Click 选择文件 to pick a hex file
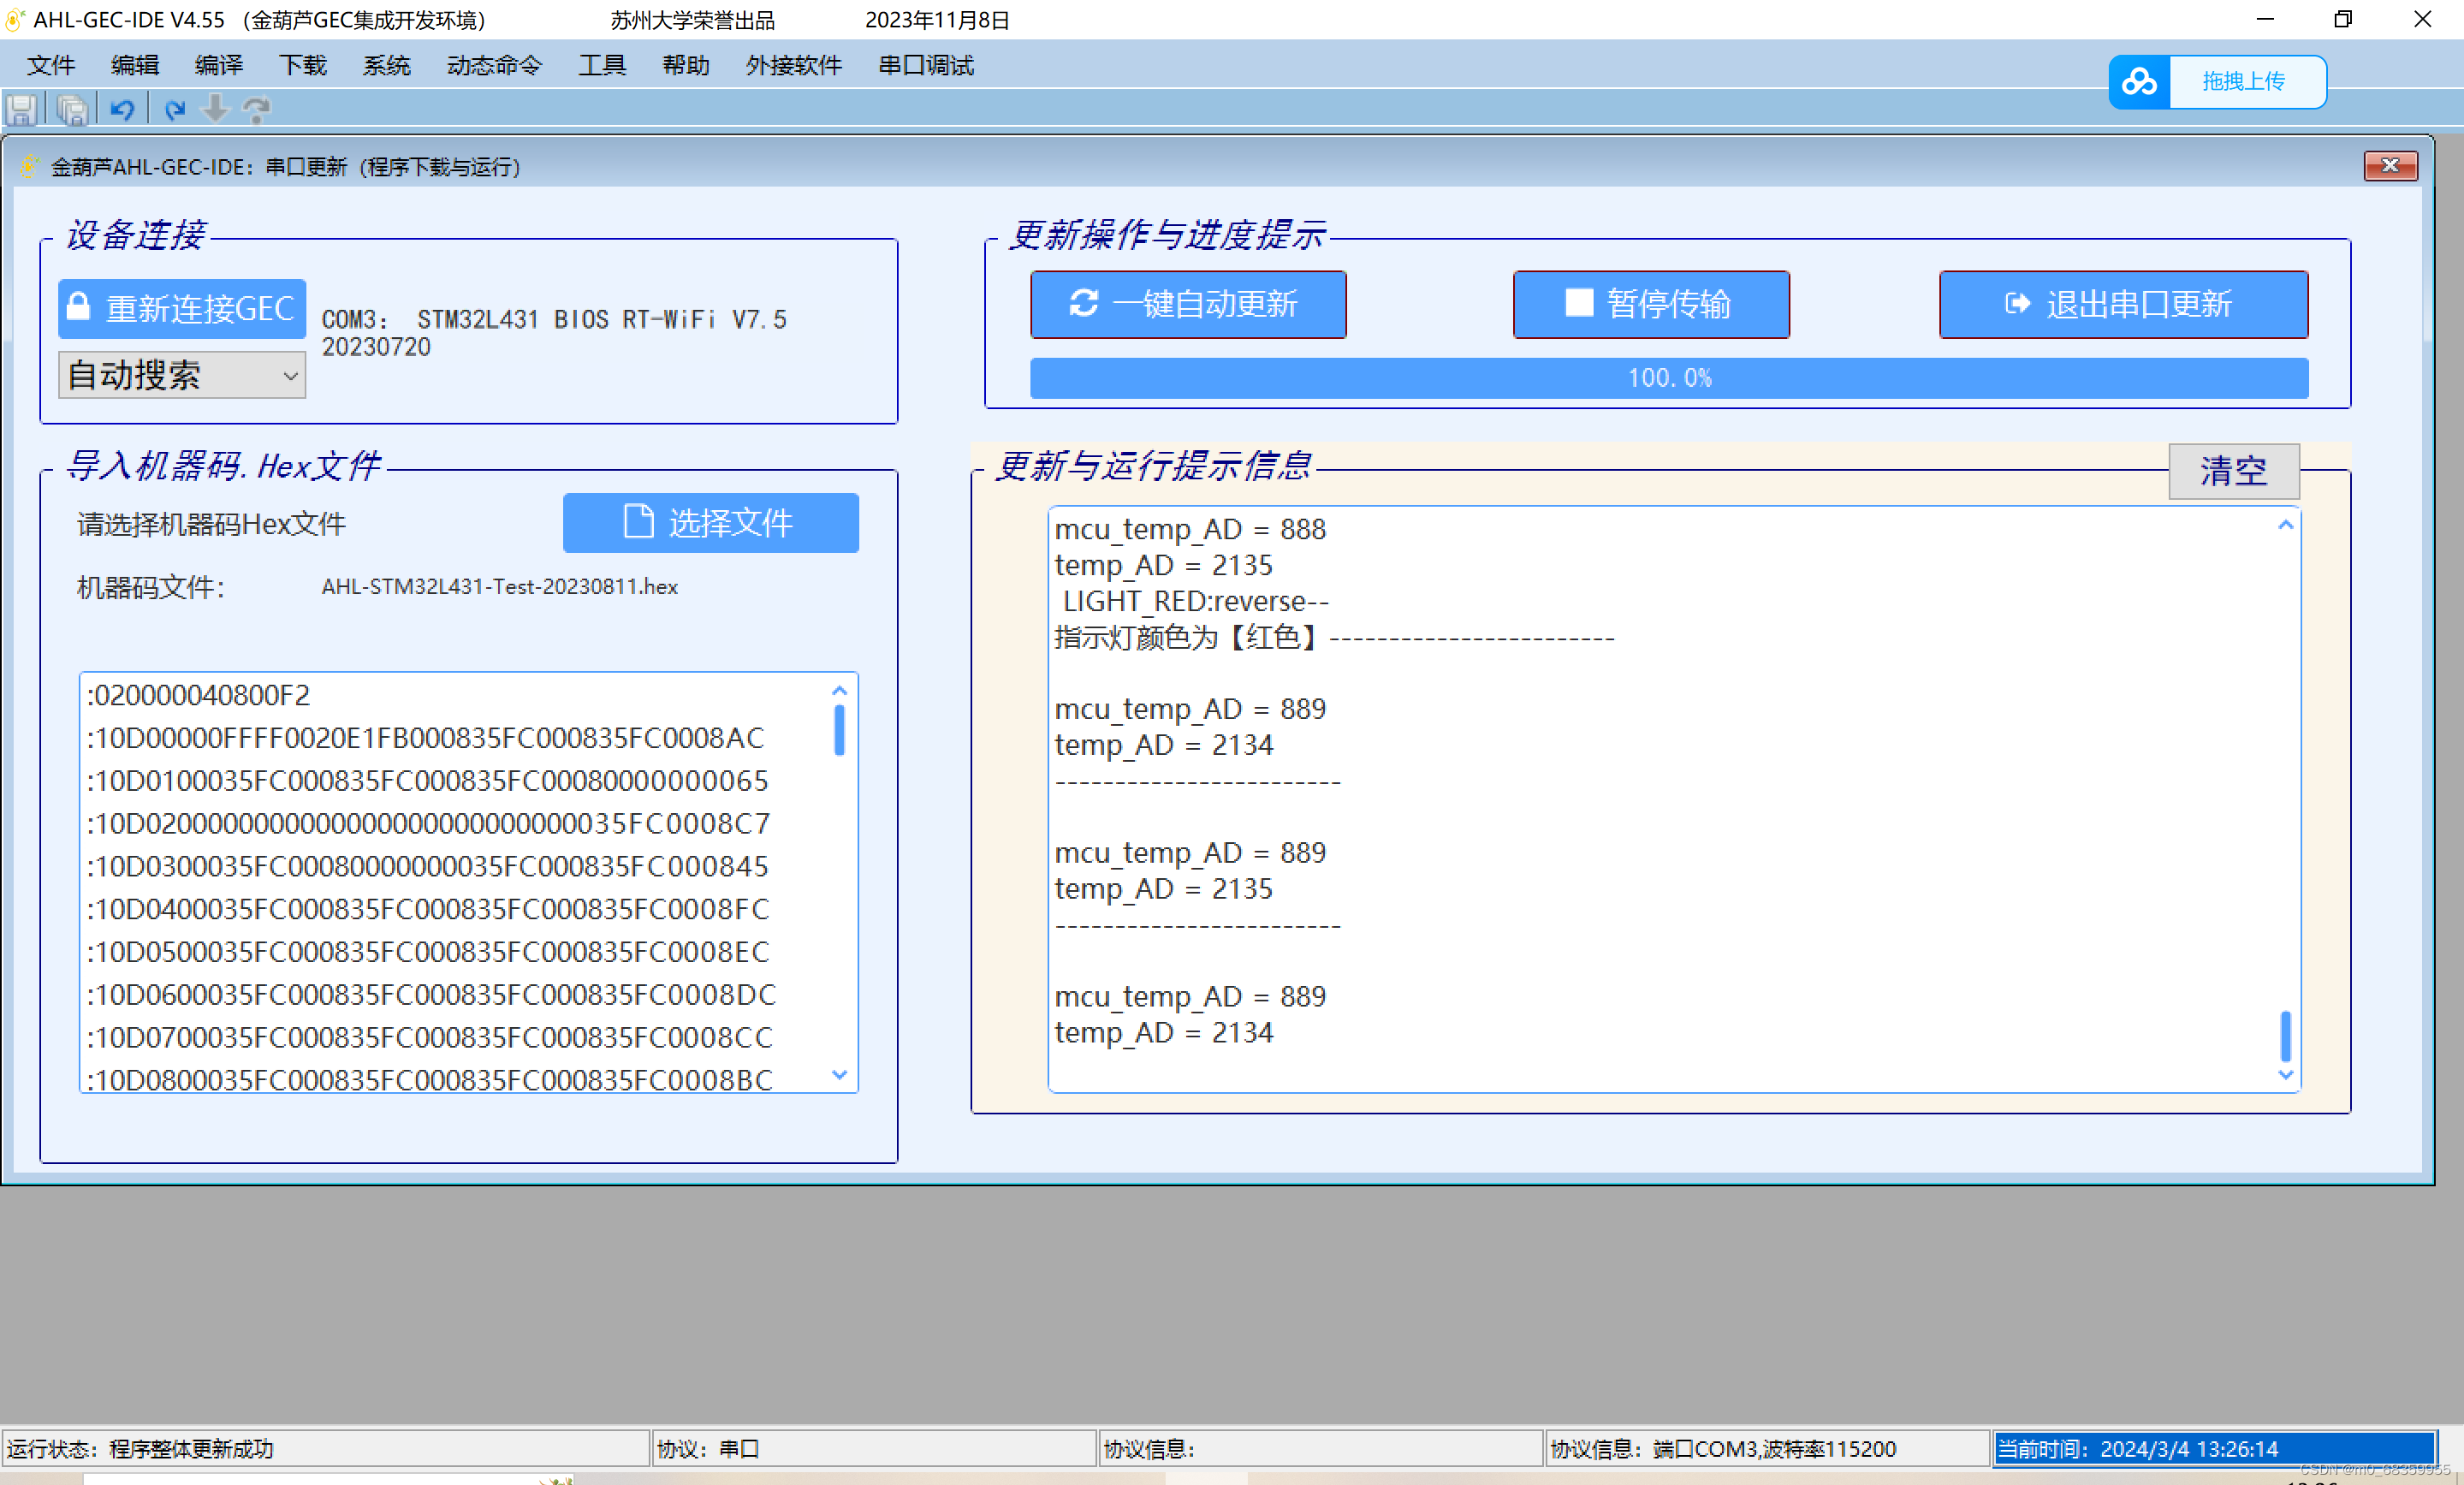This screenshot has width=2464, height=1485. click(710, 522)
